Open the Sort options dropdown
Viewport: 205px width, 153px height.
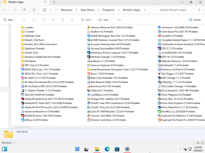tap(87, 20)
